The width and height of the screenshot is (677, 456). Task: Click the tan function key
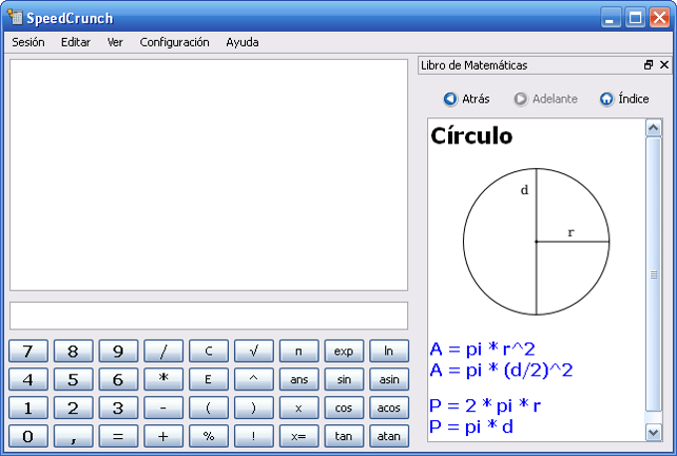(343, 436)
